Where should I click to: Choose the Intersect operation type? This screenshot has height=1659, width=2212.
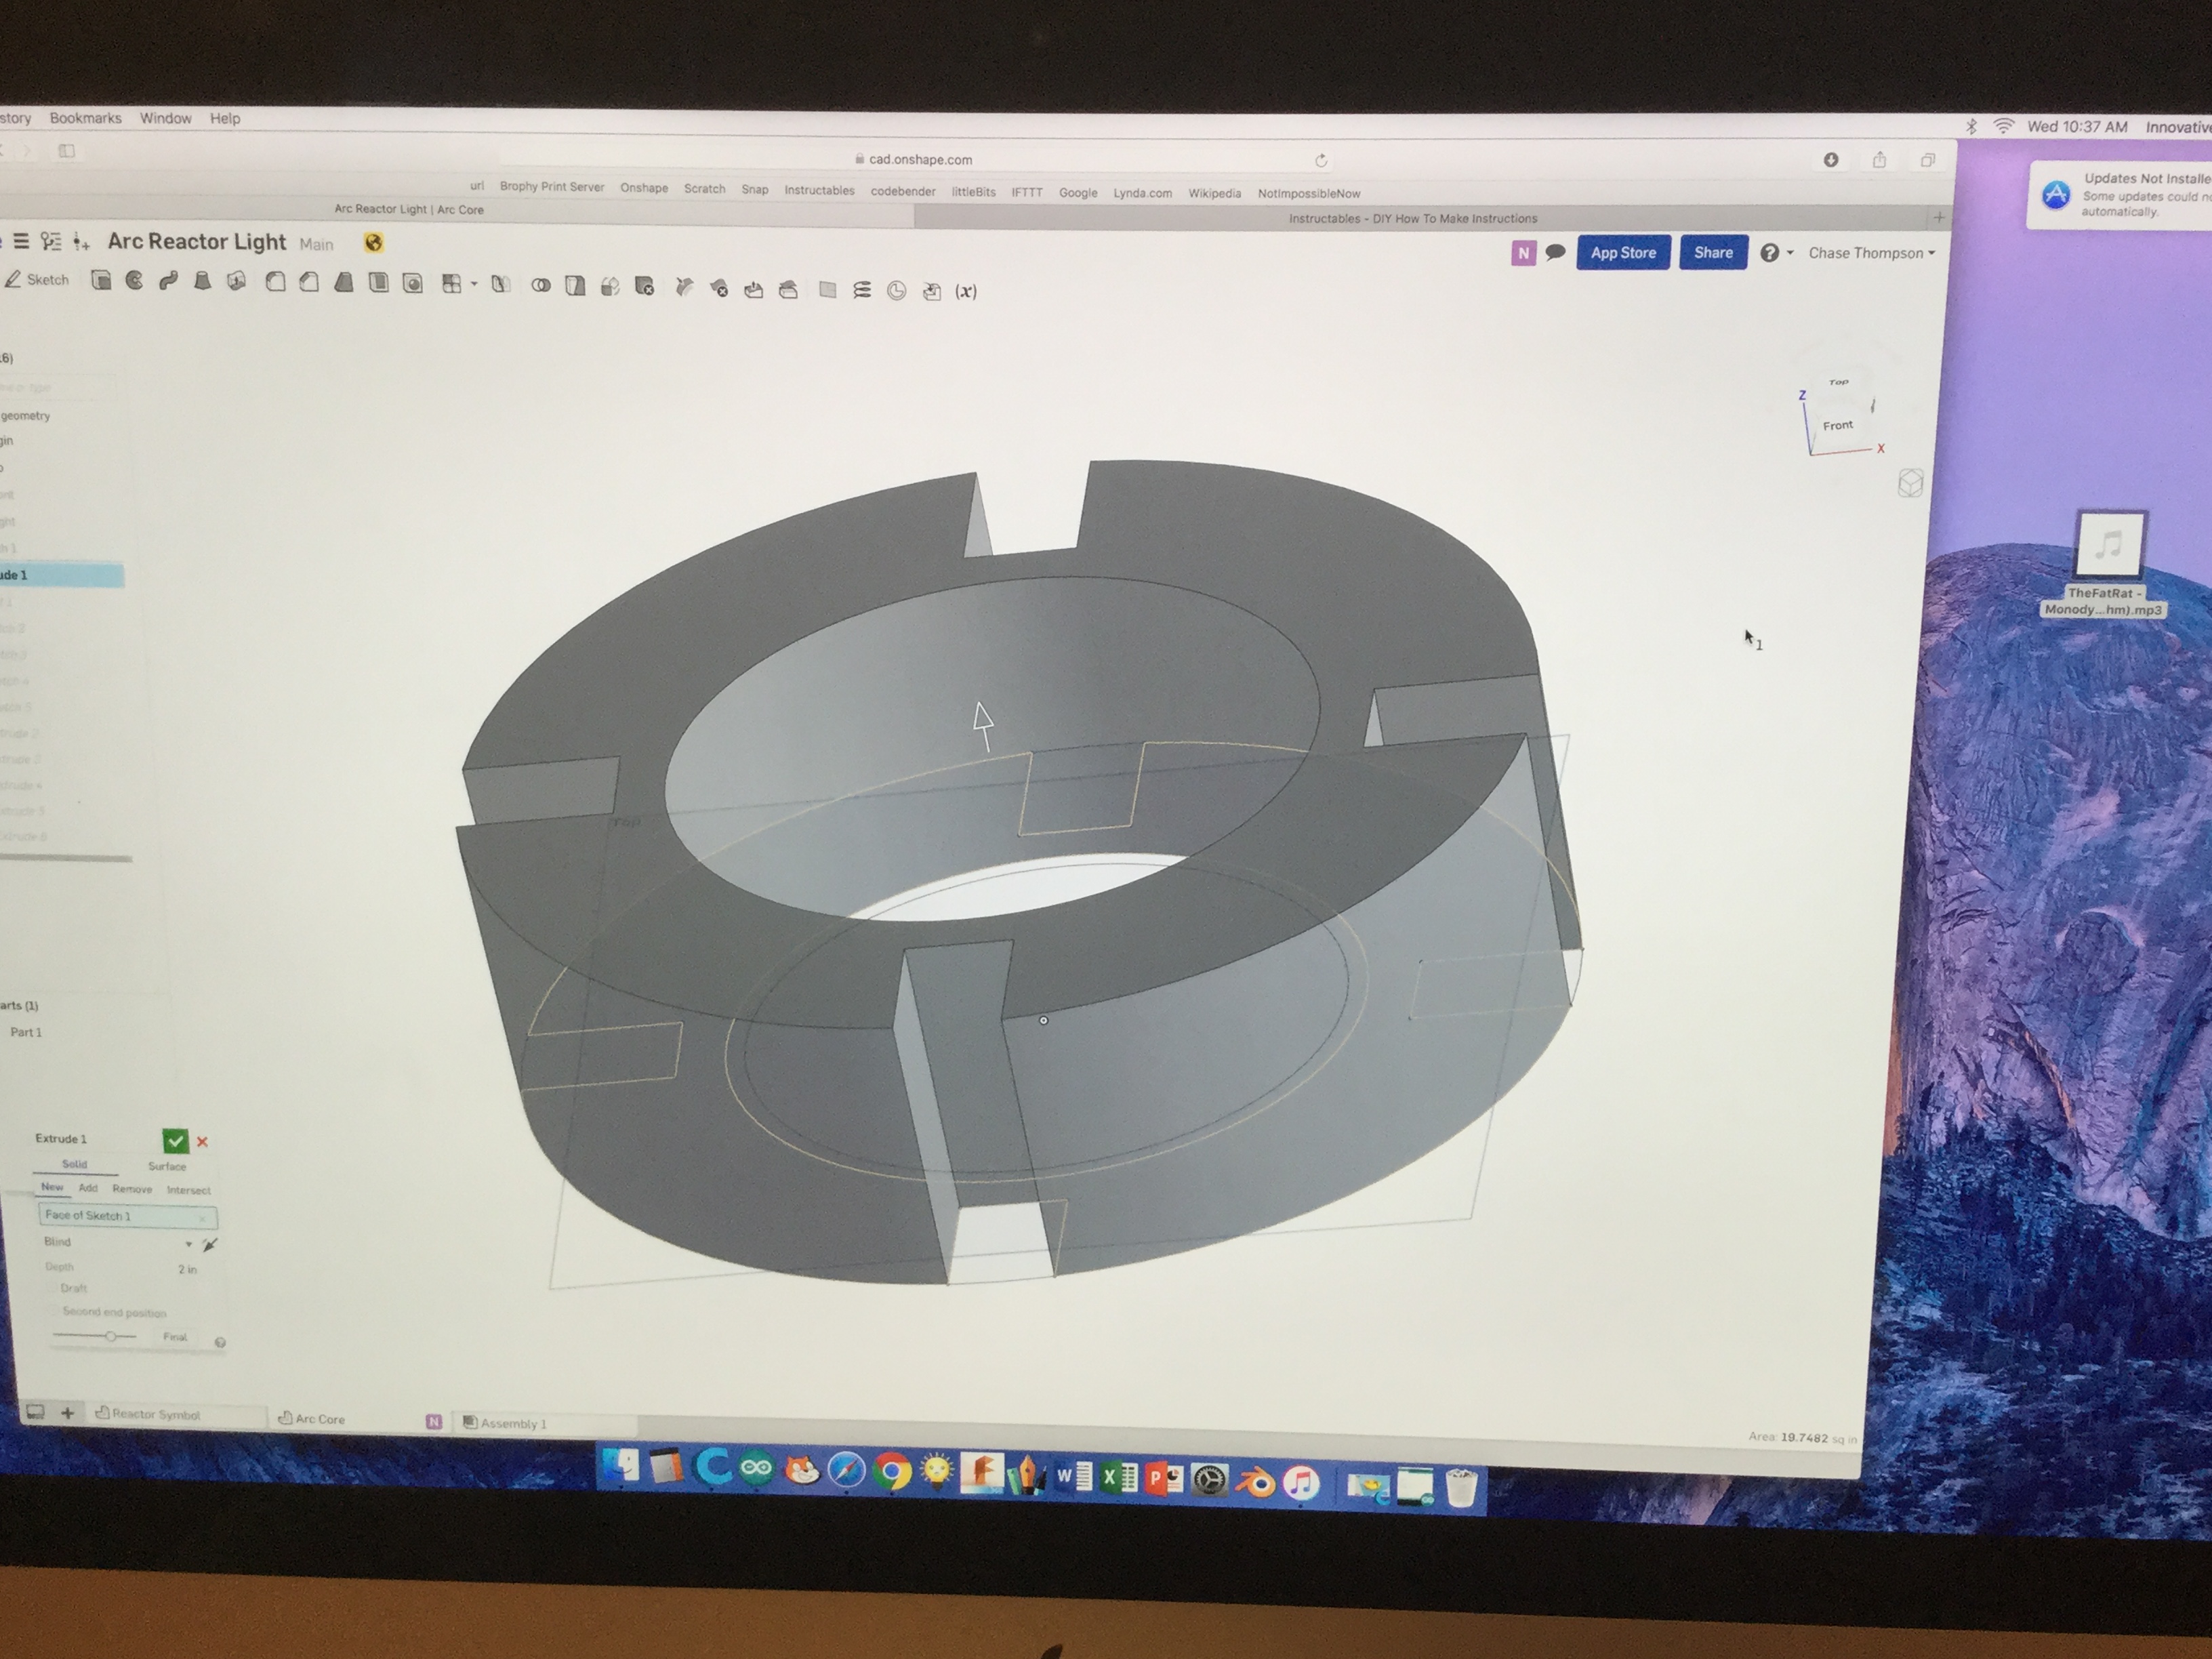point(188,1190)
